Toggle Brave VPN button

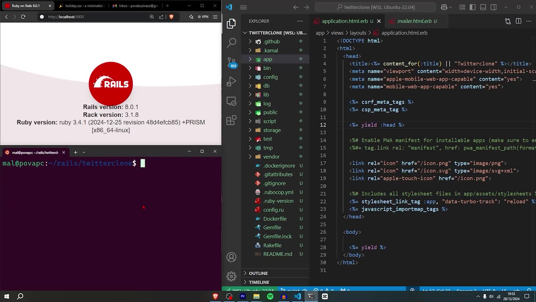tap(203, 17)
